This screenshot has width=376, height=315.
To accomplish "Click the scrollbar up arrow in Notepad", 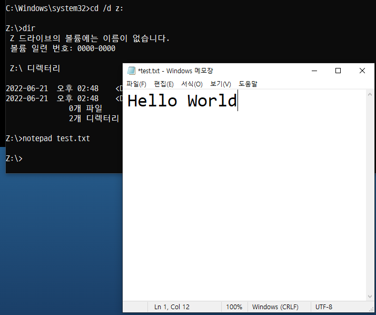I will [x=370, y=94].
